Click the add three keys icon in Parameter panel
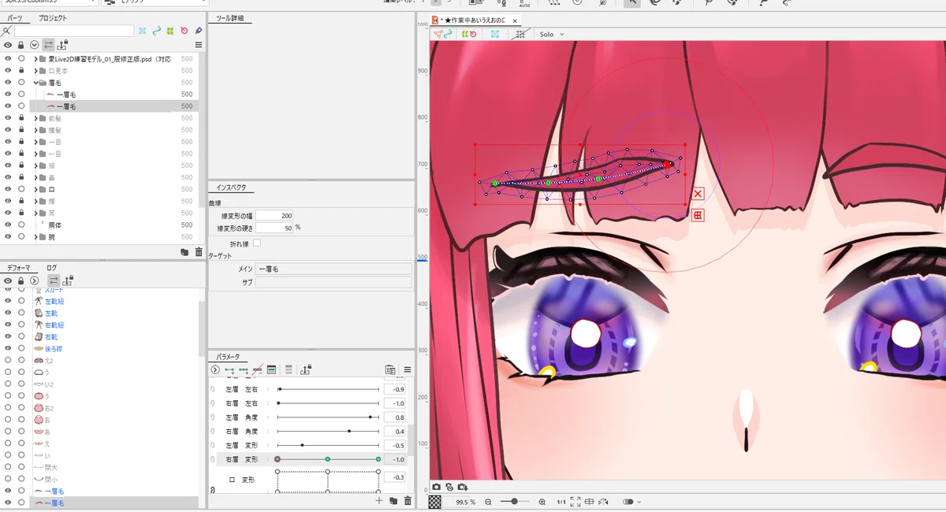This screenshot has height=512, width=946. coord(244,369)
